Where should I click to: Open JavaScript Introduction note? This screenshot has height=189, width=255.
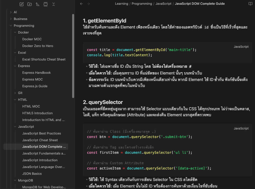coord(40,160)
